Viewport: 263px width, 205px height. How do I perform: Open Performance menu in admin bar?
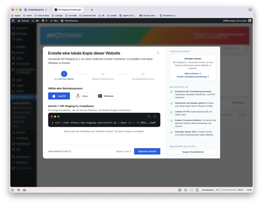69,21
